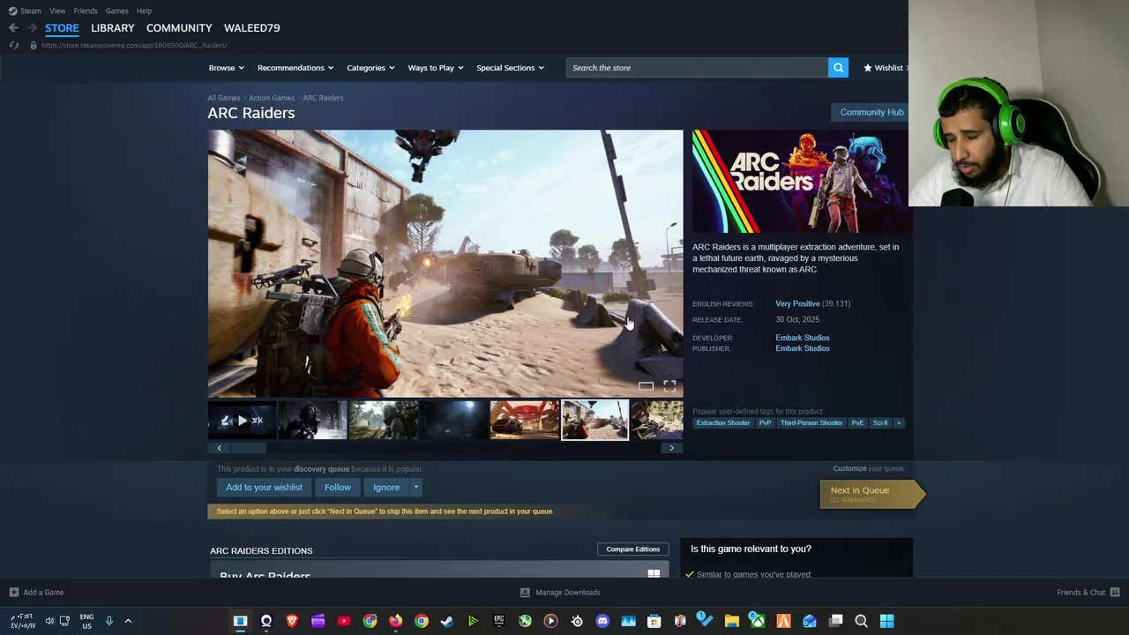Open Discord from taskbar
1129x635 pixels.
pos(602,621)
